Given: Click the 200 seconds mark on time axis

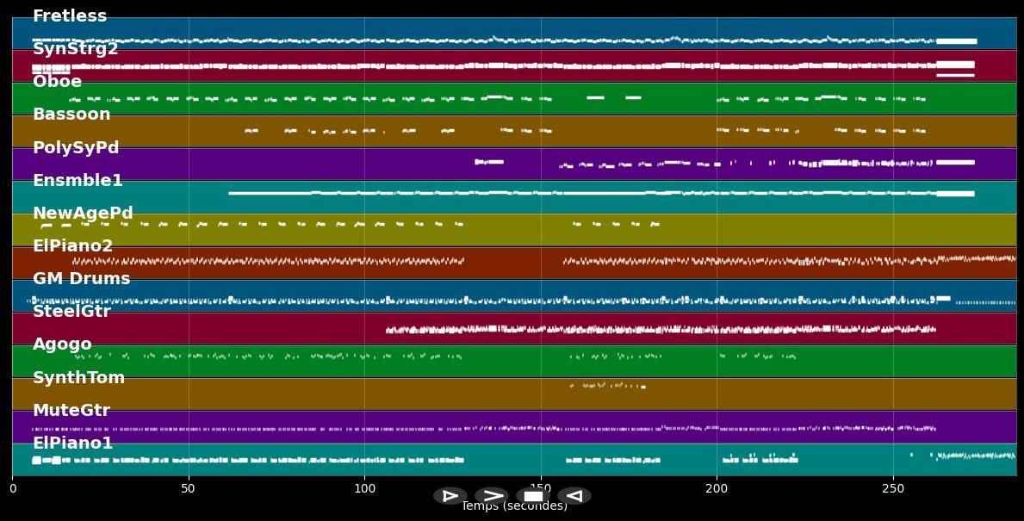Looking at the screenshot, I should point(717,489).
